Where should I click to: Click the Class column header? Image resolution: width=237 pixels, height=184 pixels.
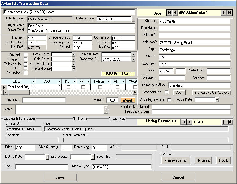[x=17, y=82]
